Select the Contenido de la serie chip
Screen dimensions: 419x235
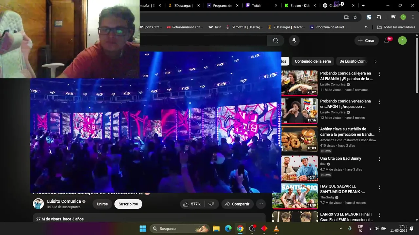[x=313, y=61]
